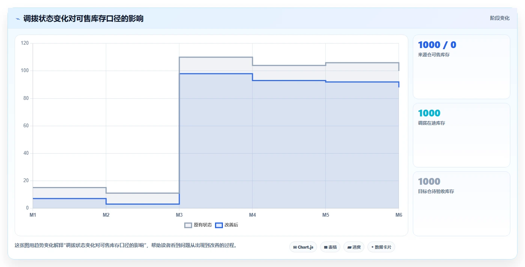Toggle the 改善后 legend item

(227, 225)
